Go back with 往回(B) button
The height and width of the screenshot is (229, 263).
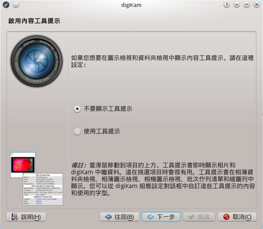(119, 217)
